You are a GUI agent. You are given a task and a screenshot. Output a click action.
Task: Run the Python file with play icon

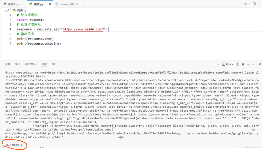pyautogui.click(x=246, y=4)
